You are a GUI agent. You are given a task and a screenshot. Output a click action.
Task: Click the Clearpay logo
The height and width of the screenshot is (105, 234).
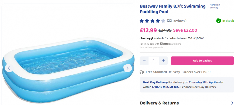pos(146,38)
